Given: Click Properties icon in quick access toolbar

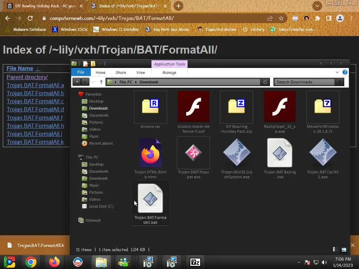Looking at the screenshot, I should (86, 64).
